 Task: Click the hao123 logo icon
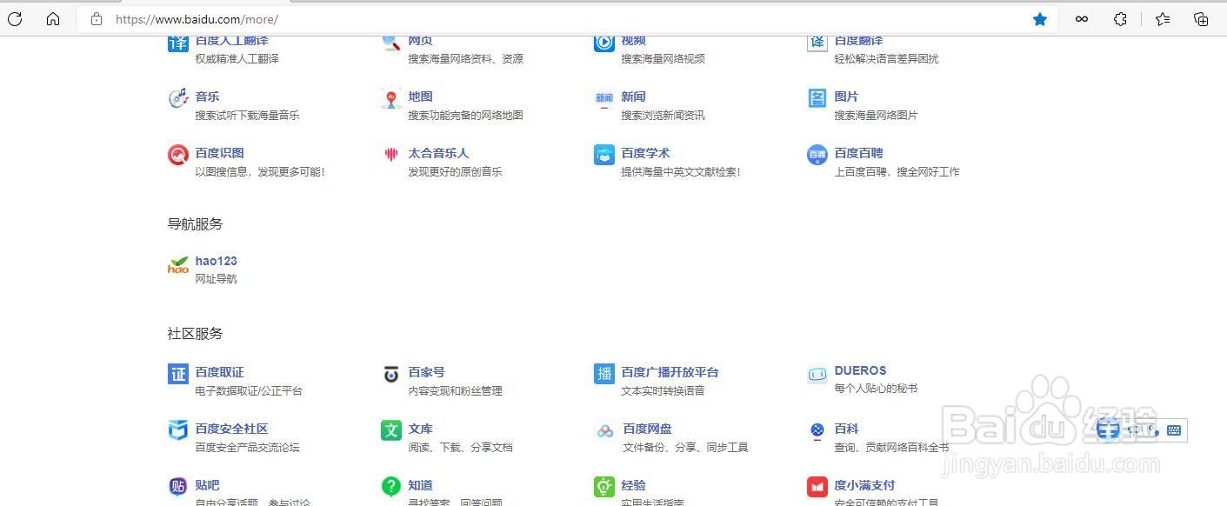(x=178, y=264)
